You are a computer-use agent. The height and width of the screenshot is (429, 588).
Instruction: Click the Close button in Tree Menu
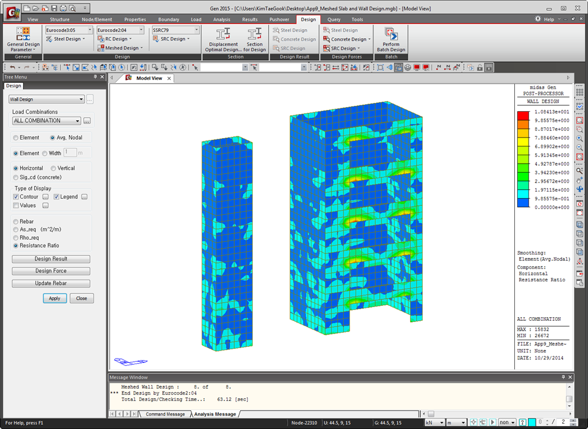pyautogui.click(x=82, y=298)
